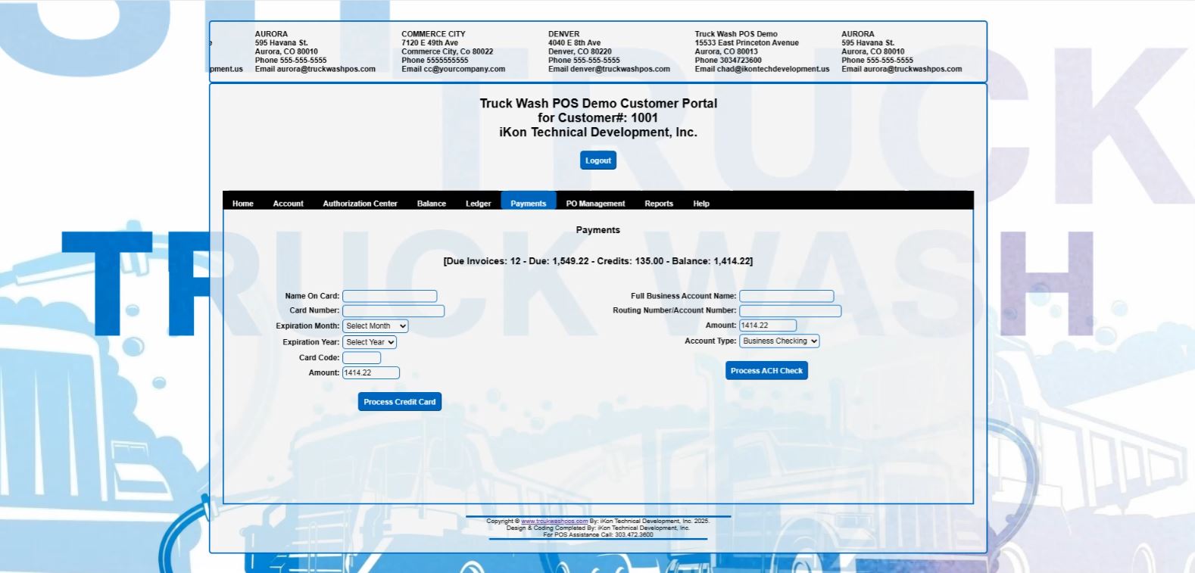Expand the Expiration Year dropdown
This screenshot has height=573, width=1195.
(x=370, y=342)
